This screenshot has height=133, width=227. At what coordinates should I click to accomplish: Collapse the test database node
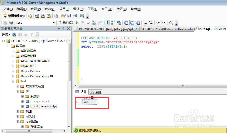(x=13, y=81)
